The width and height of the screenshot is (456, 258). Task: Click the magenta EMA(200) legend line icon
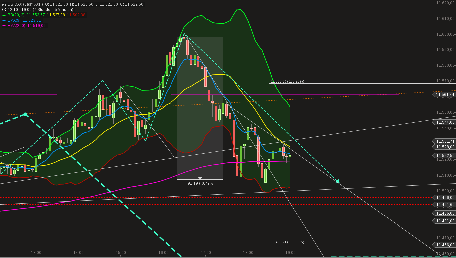[4, 26]
